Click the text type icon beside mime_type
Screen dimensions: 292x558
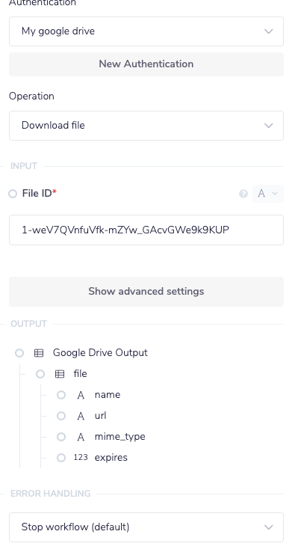[81, 437]
